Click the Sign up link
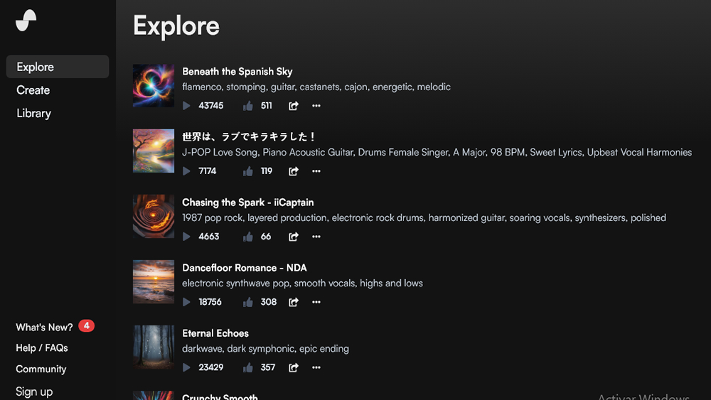 34,391
